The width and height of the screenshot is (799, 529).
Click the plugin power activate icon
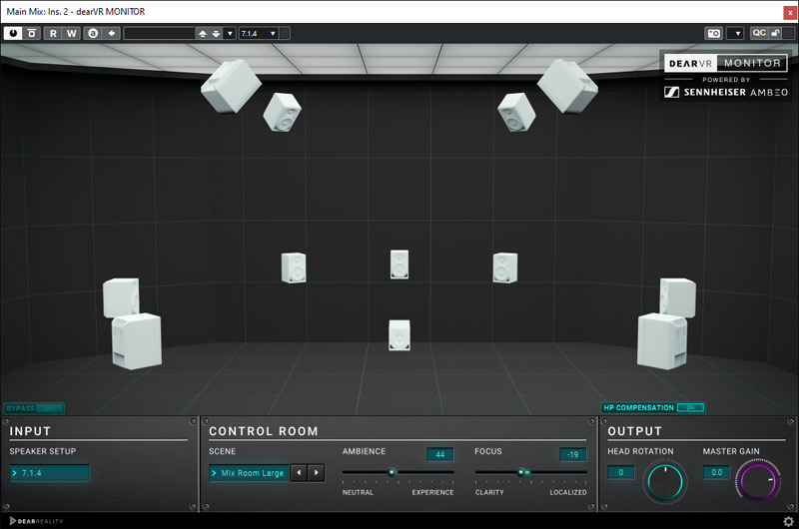(13, 33)
